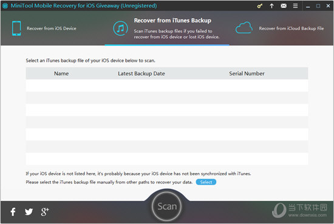This screenshot has width=334, height=224.
Task: Click the 'Scan iTunes backup files' description text
Action: pos(177,34)
